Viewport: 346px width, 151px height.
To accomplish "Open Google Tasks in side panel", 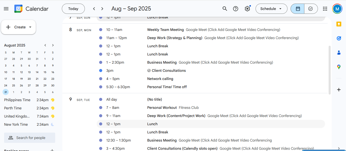I will coord(339,38).
